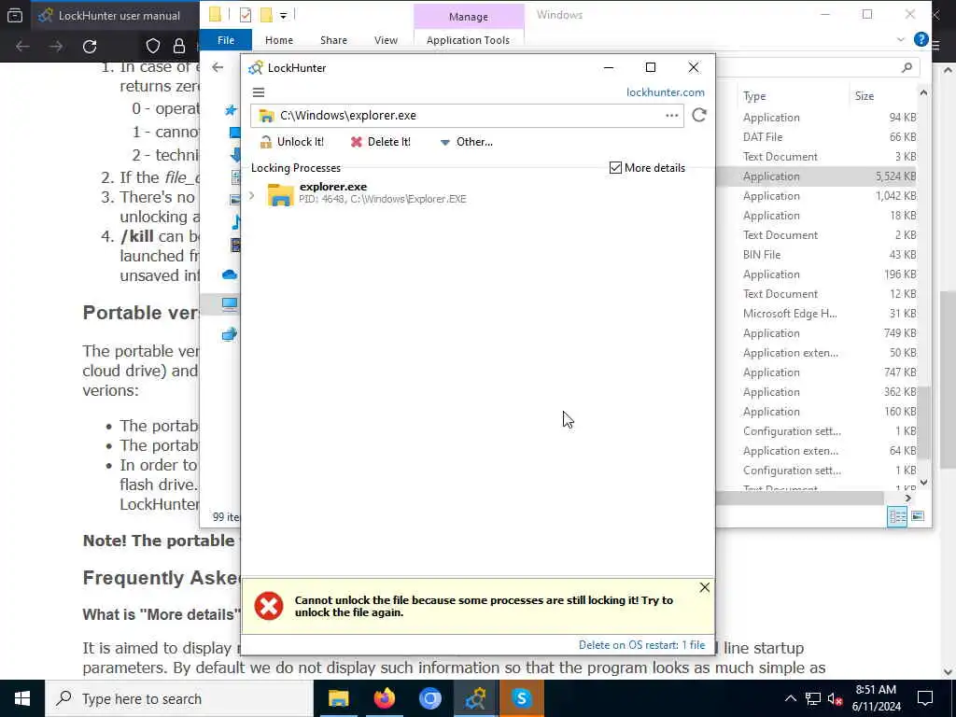This screenshot has width=956, height=717.
Task: Click the Delete It! button
Action: coord(381,142)
